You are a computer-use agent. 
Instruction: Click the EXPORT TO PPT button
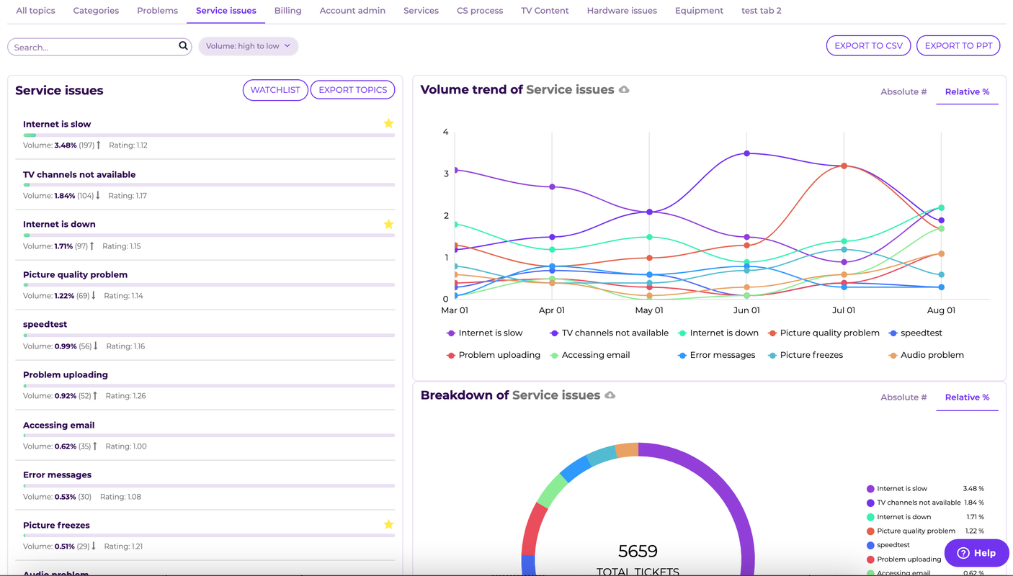958,45
